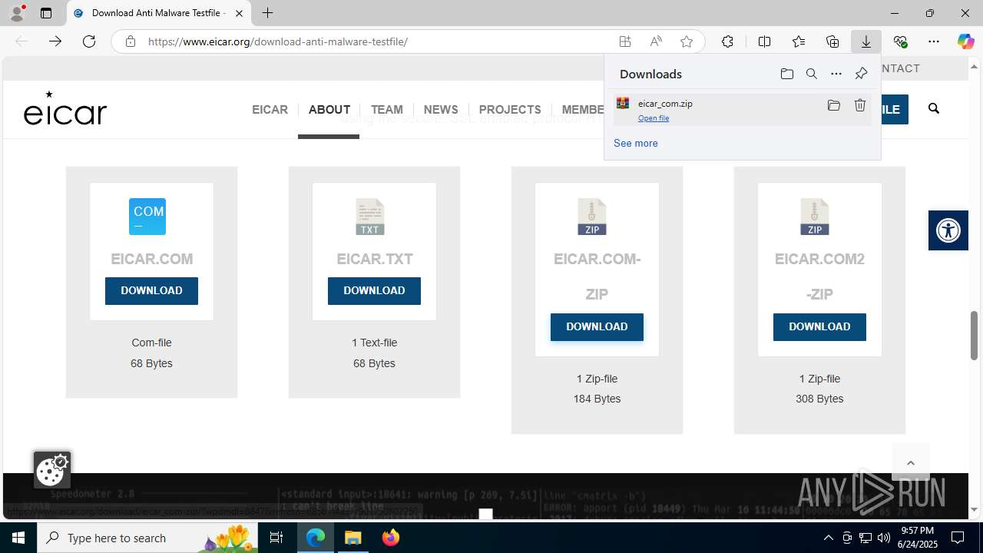Viewport: 983px width, 553px height.
Task: Open downloads folder from Downloads panel header
Action: (x=786, y=74)
